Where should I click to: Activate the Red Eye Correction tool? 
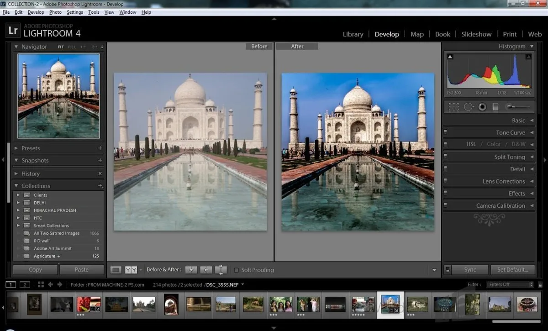click(482, 107)
